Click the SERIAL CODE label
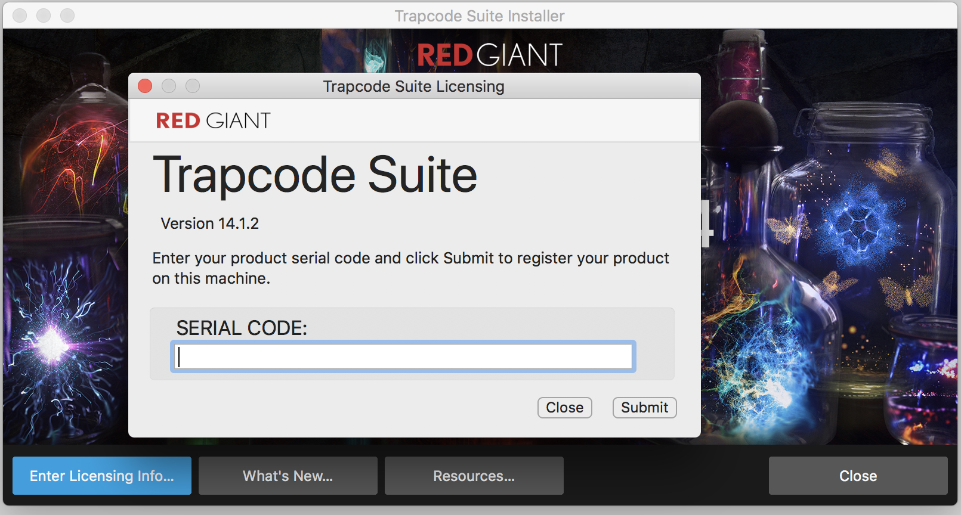Image resolution: width=961 pixels, height=515 pixels. pyautogui.click(x=242, y=328)
